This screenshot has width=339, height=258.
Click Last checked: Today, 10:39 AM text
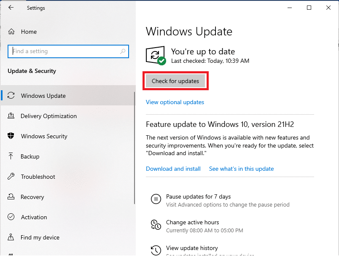coord(210,61)
